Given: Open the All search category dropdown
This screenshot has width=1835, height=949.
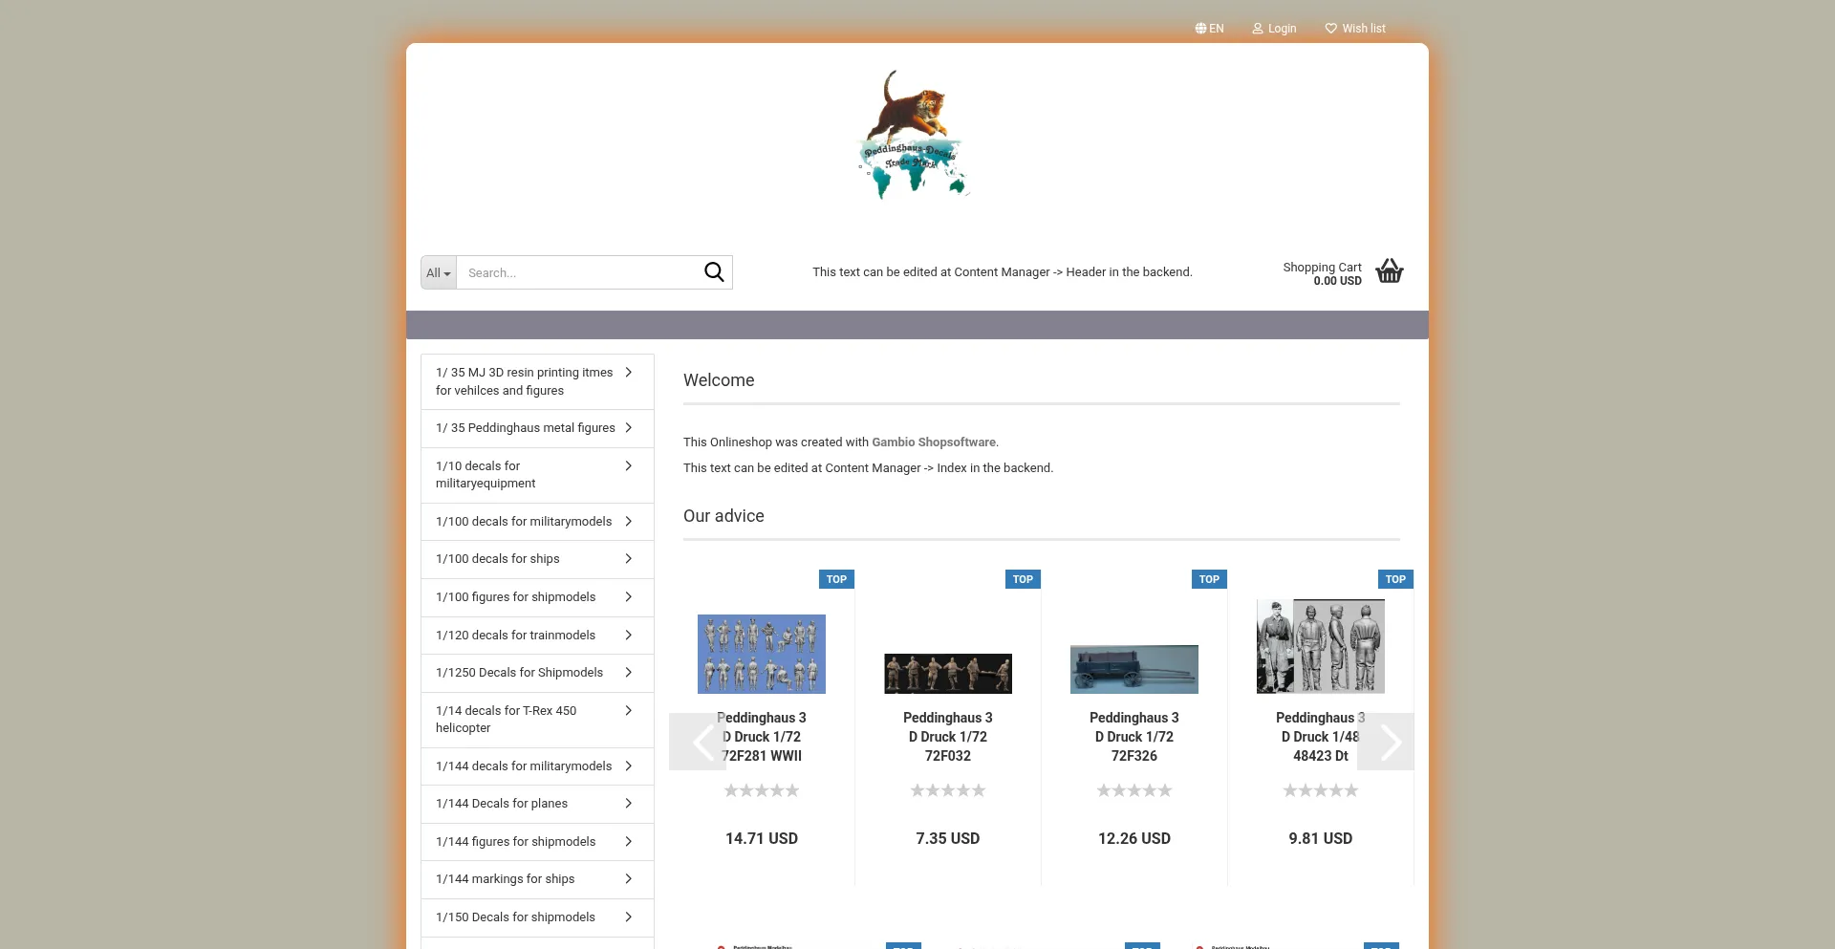Looking at the screenshot, I should click(439, 272).
